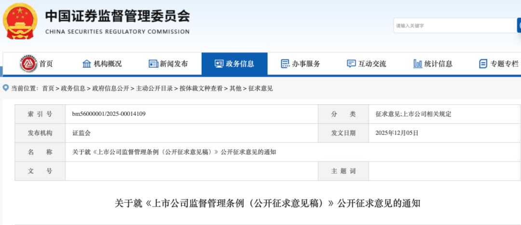Click the 索引号 label cell
The width and height of the screenshot is (521, 225).
pyautogui.click(x=40, y=114)
